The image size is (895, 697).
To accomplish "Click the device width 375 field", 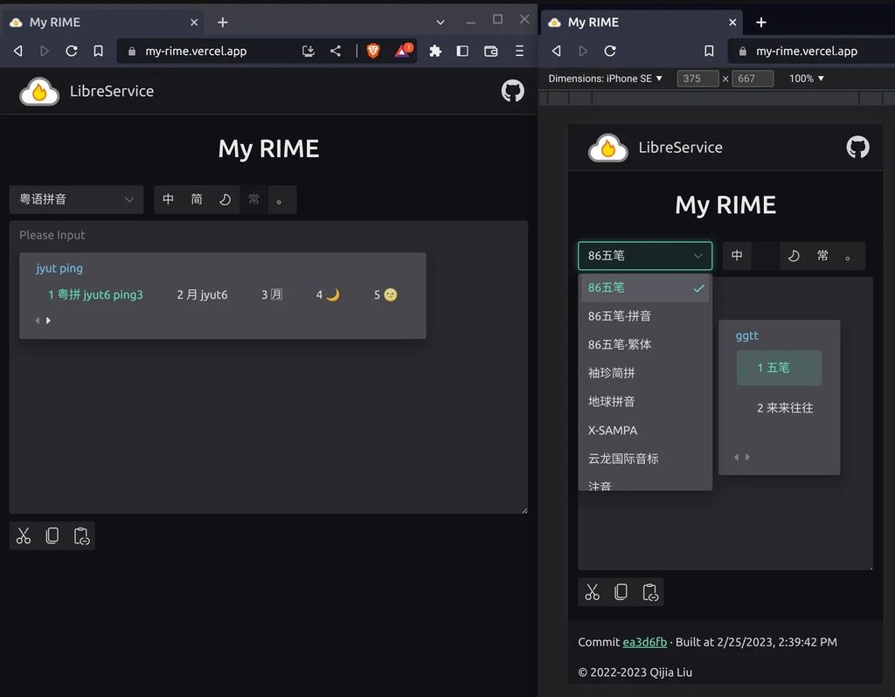I will (x=697, y=79).
